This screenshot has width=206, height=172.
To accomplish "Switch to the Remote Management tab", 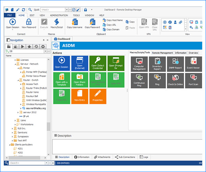I will pos(162,53).
